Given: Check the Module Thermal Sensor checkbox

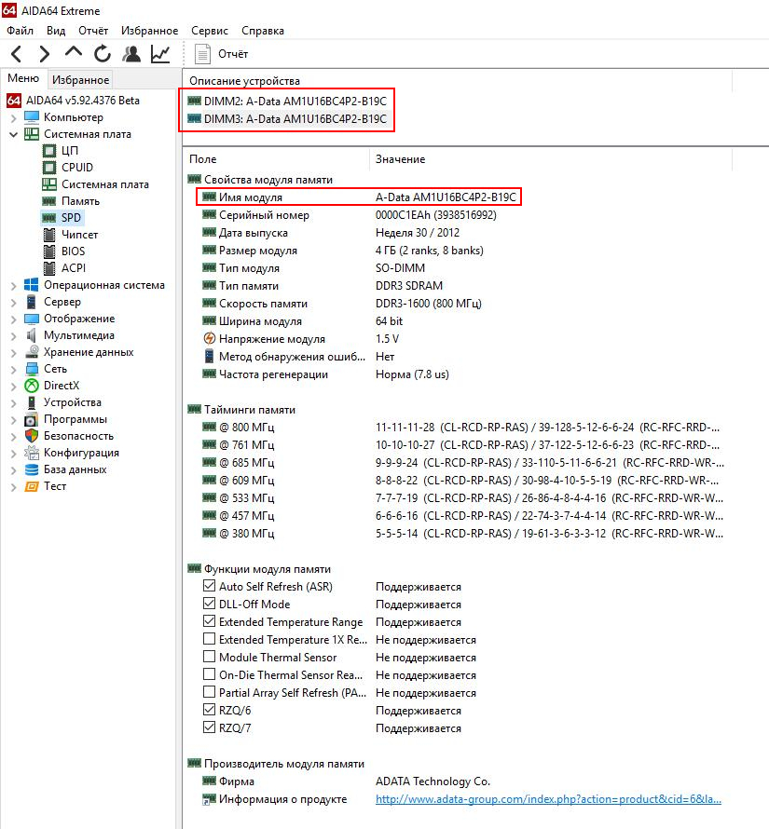Looking at the screenshot, I should point(209,658).
